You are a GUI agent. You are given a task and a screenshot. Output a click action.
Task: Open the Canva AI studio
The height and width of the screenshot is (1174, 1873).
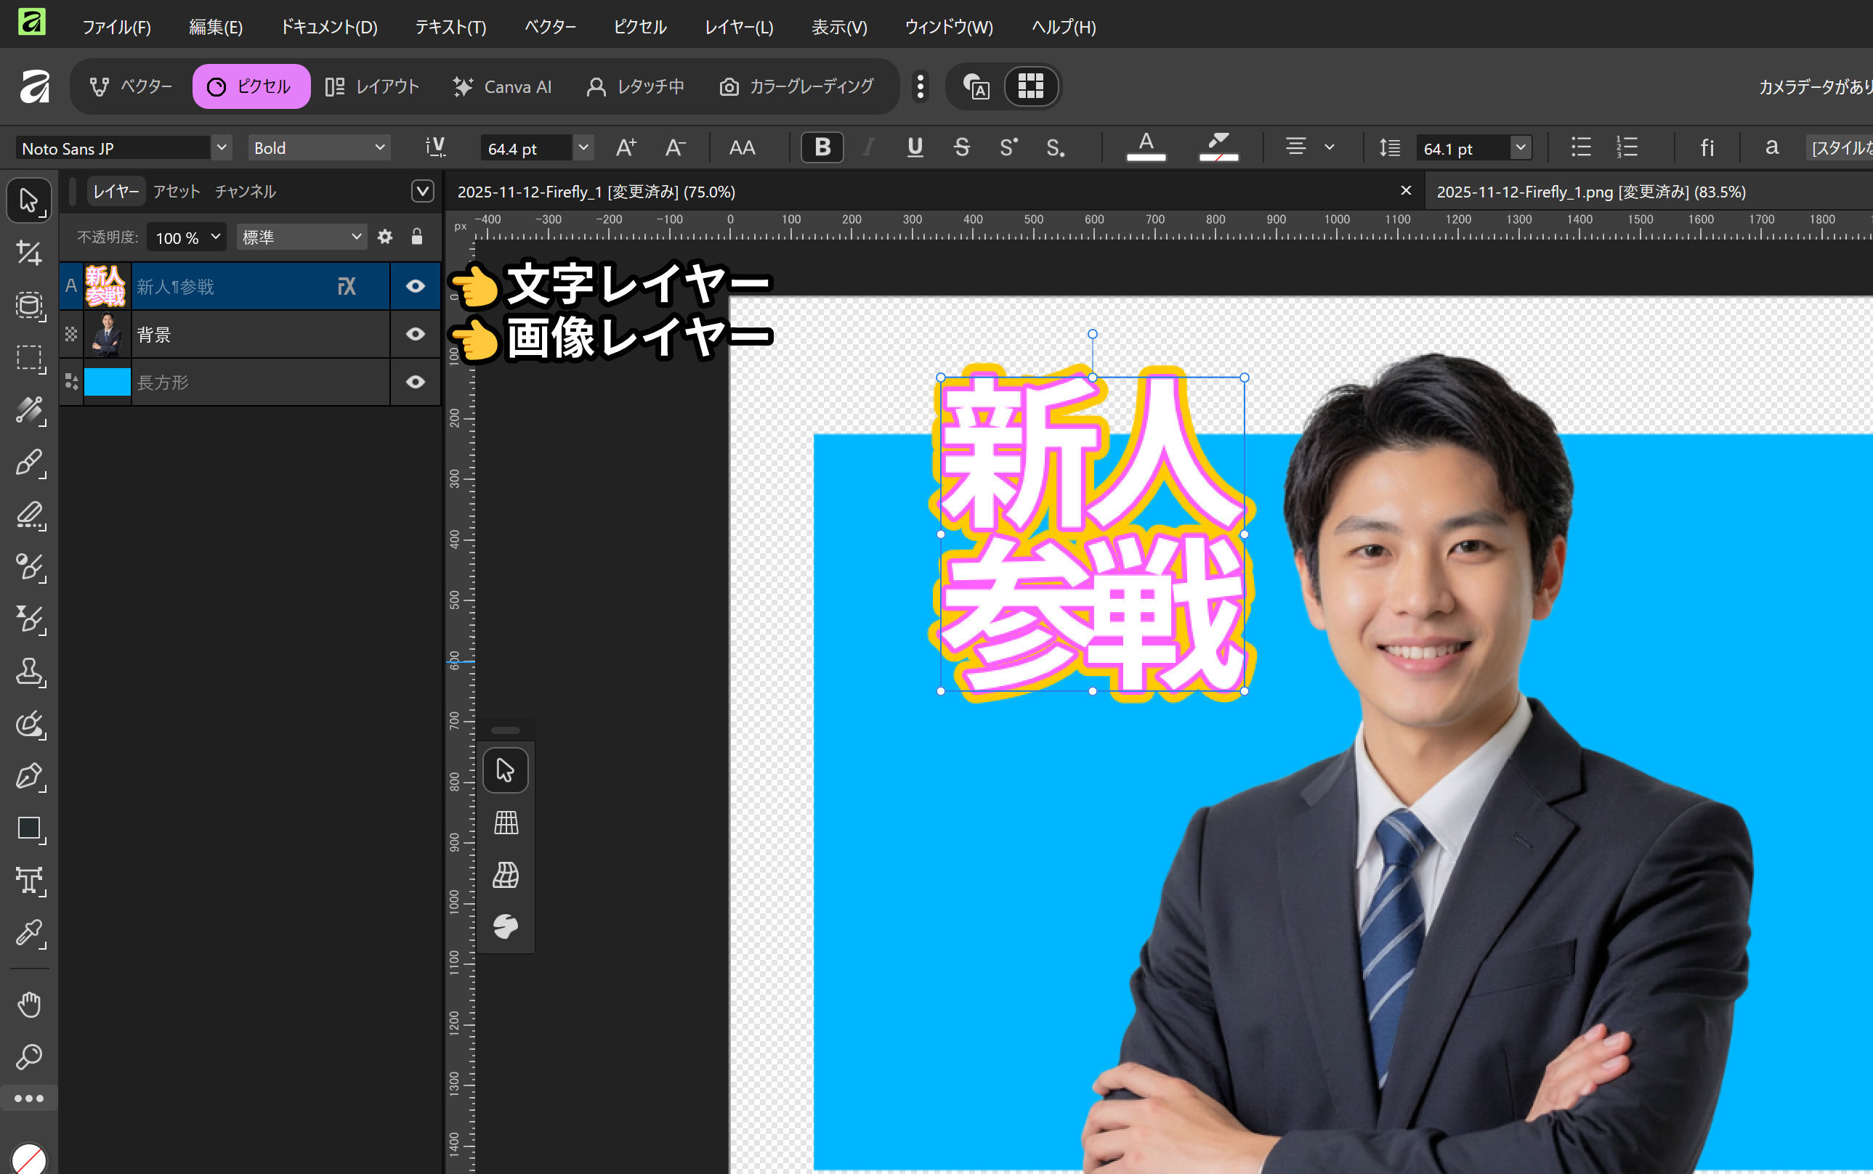coord(503,86)
